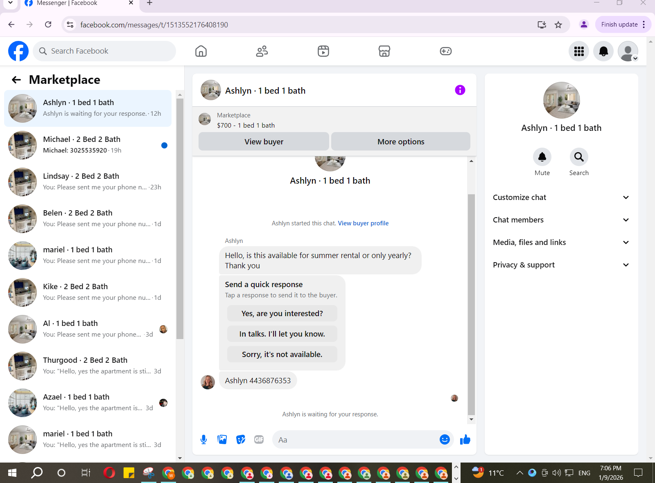Open the Thurgood · 2 Bed 2 Bath chat

pyautogui.click(x=88, y=366)
